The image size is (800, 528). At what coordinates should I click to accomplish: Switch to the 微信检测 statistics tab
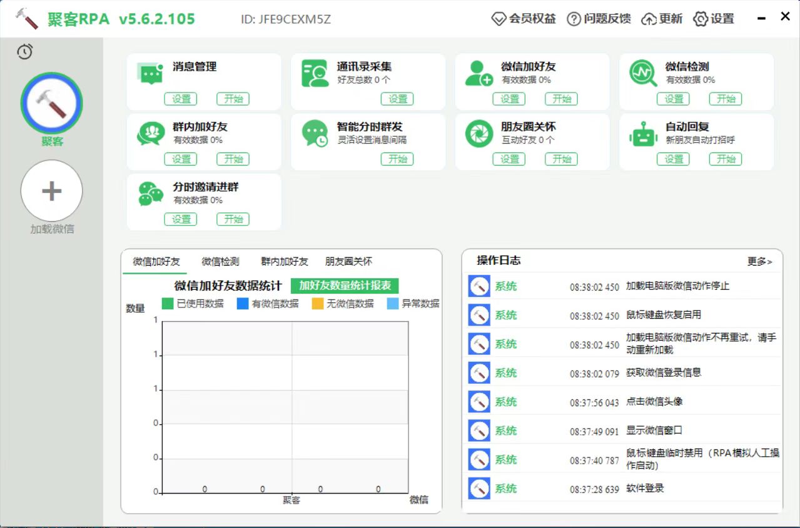tap(220, 261)
